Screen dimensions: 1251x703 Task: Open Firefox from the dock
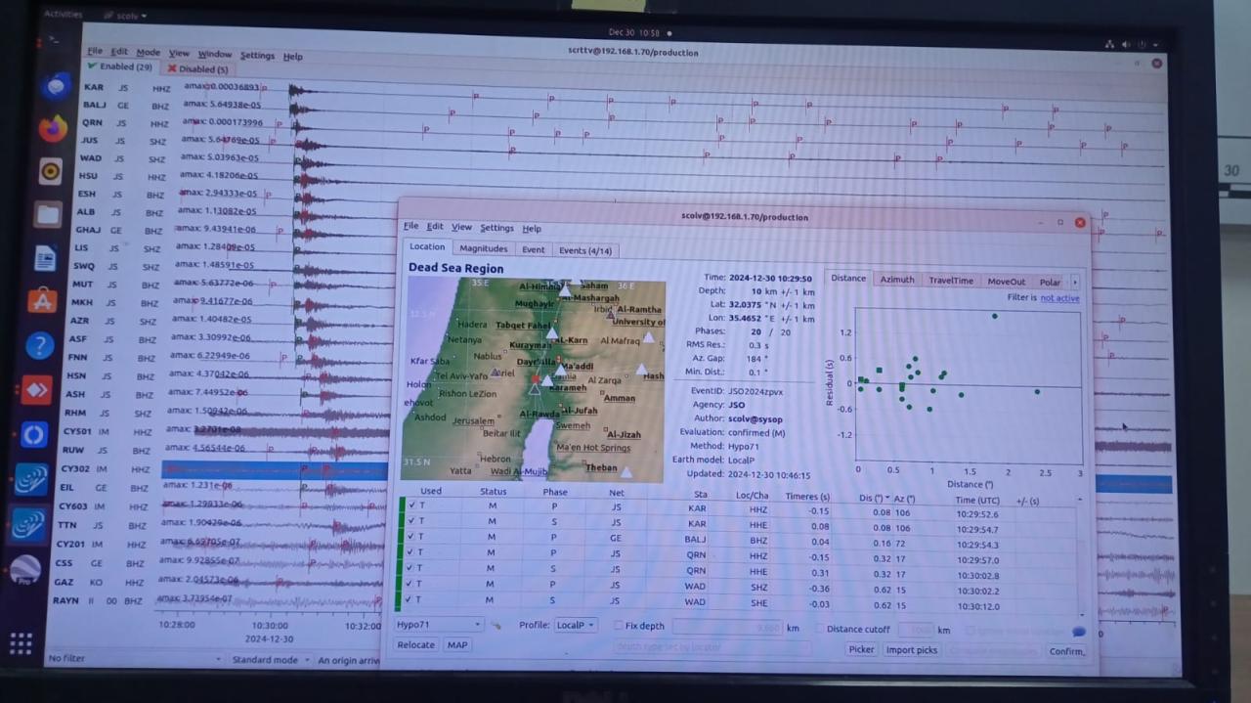(x=53, y=128)
